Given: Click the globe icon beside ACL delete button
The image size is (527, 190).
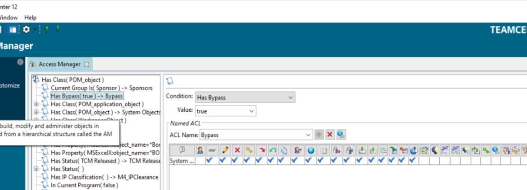Looking at the screenshot, I should [341, 135].
